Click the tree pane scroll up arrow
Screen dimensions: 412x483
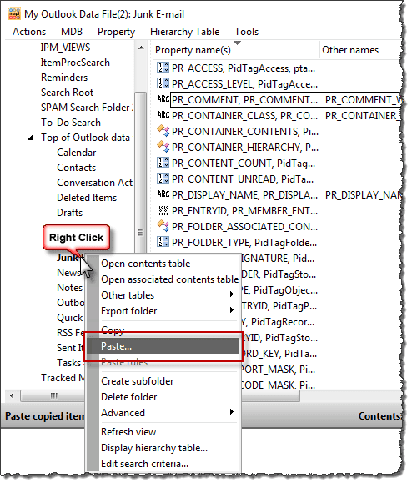[x=141, y=48]
